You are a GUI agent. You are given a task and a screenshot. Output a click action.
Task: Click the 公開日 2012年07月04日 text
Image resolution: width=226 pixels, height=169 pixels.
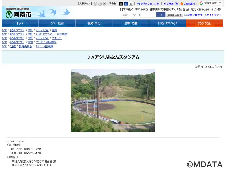[208, 67]
